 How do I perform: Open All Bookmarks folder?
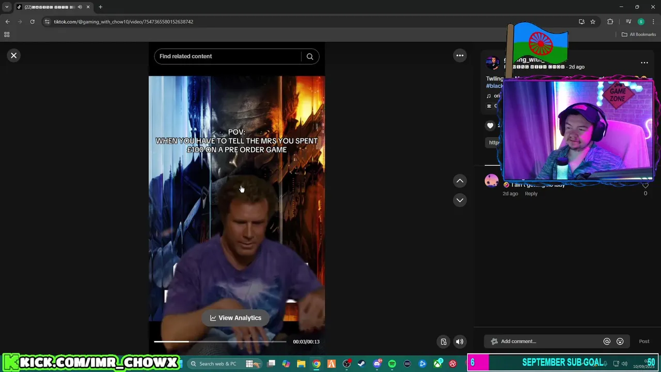point(639,35)
